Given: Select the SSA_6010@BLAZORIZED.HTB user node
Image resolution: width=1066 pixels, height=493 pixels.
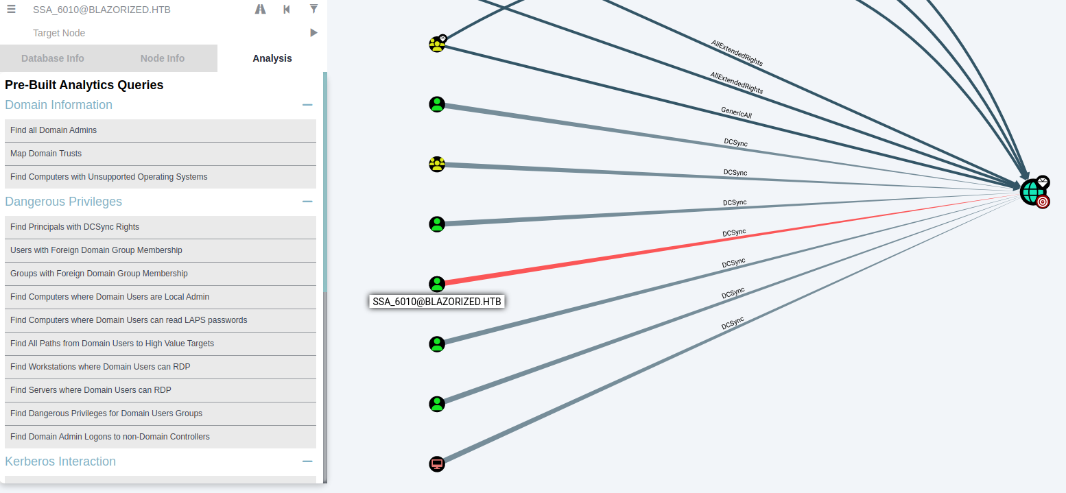Looking at the screenshot, I should click(437, 284).
